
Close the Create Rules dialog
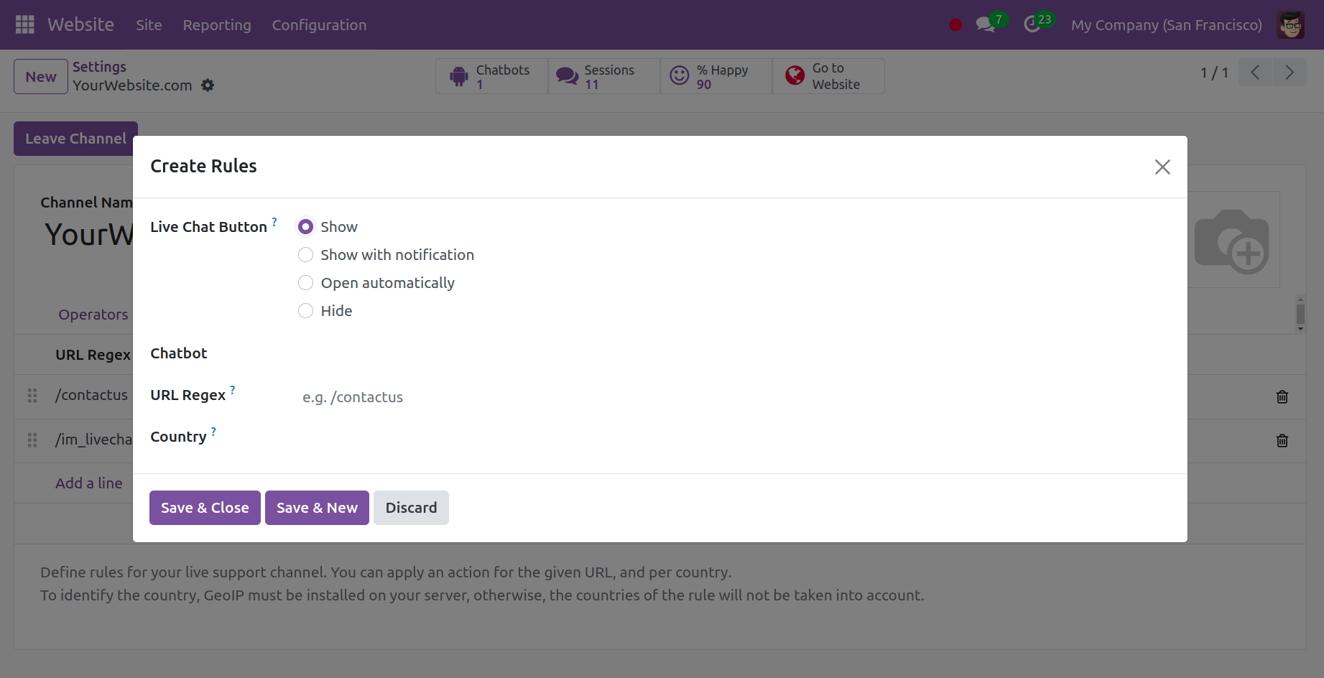tap(1162, 167)
